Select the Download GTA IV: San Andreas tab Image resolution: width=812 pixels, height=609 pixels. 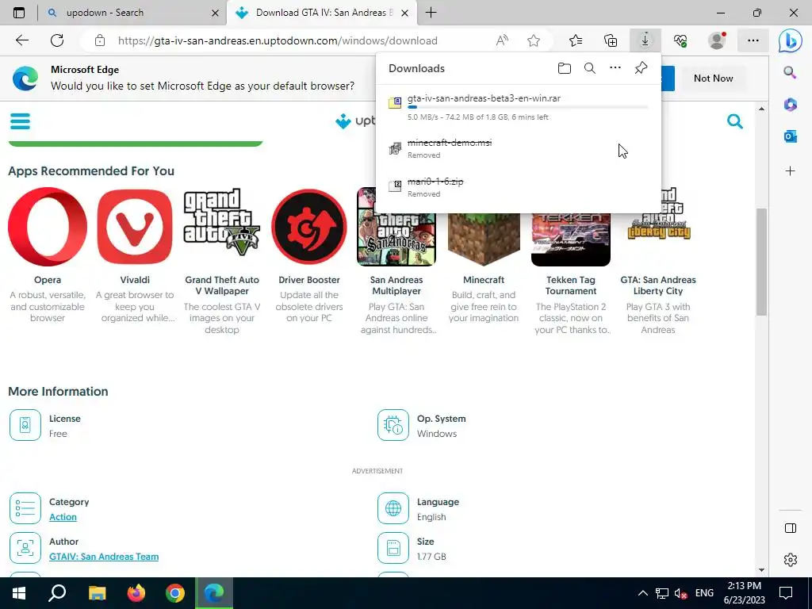pyautogui.click(x=321, y=13)
